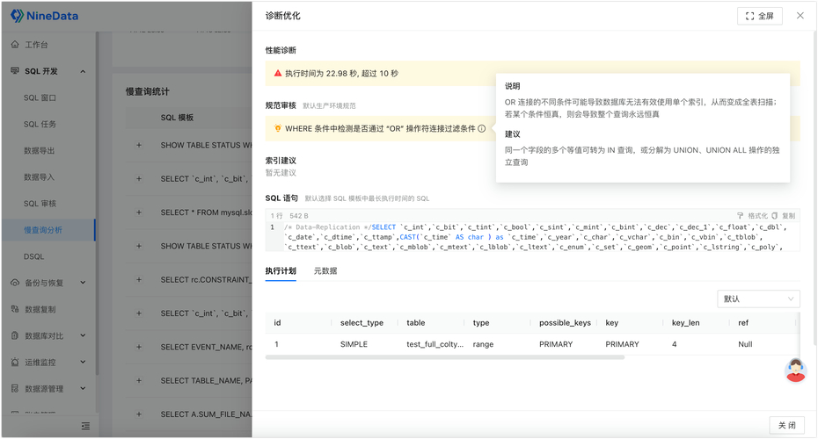Click the 备份与恢复 cloud icon
This screenshot has height=439, width=818.
coord(15,283)
